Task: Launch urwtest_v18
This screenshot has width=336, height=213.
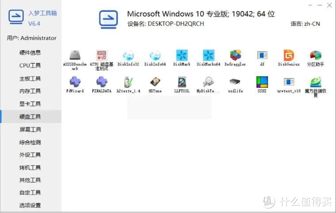Action: pyautogui.click(x=289, y=85)
